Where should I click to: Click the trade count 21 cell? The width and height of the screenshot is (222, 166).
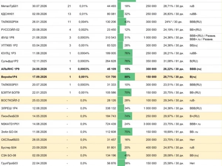point(69,6)
